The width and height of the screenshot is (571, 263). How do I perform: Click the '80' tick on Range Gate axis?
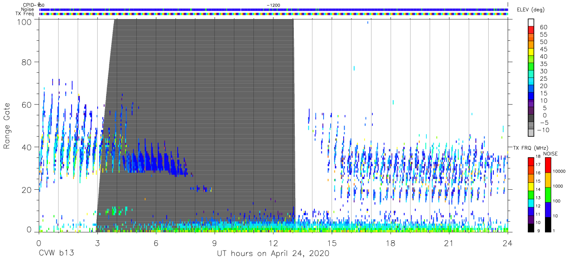(27, 62)
